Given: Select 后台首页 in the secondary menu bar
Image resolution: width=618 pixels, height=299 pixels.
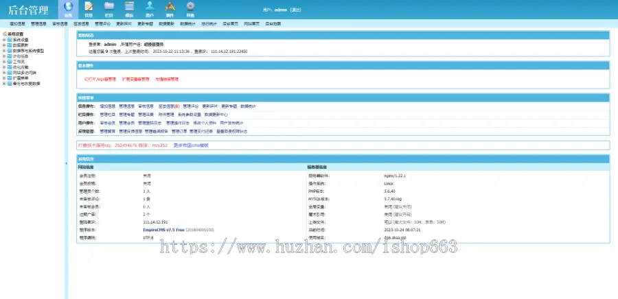Looking at the screenshot, I should tap(230, 24).
